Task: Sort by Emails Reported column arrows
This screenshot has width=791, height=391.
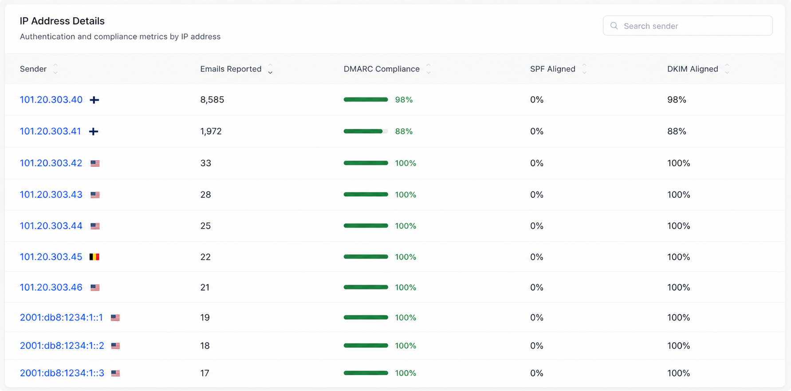Action: point(270,69)
